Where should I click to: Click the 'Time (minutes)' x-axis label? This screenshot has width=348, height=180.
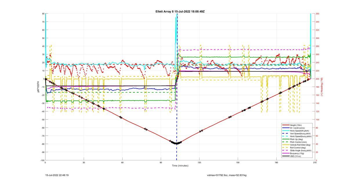[180, 166]
